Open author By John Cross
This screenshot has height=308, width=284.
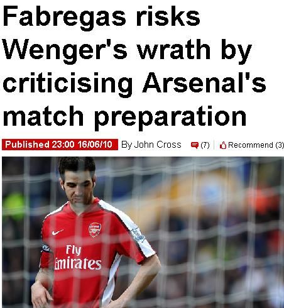click(x=151, y=145)
